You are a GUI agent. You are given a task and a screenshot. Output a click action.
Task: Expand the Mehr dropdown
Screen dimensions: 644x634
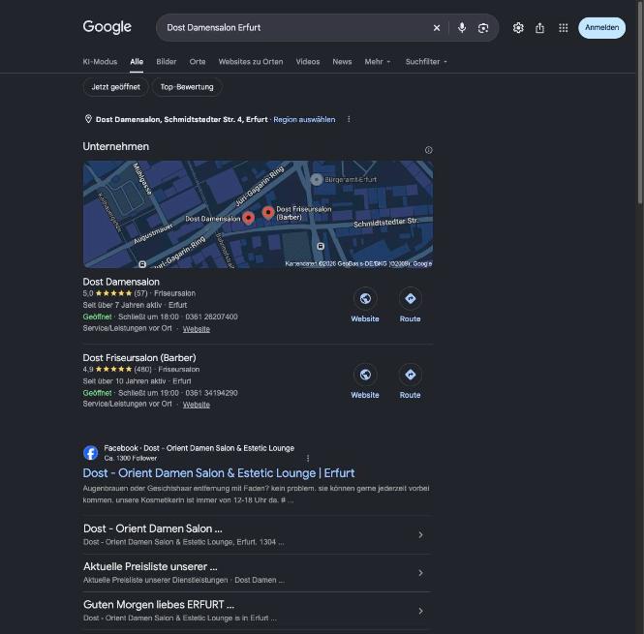[378, 62]
